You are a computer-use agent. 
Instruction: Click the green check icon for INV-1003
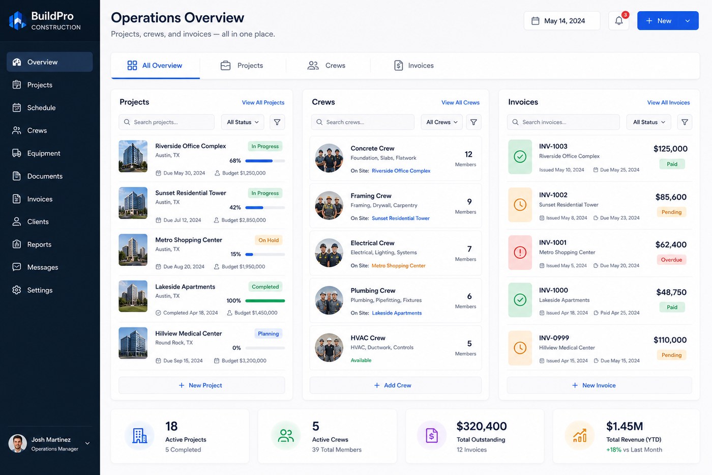(x=520, y=157)
